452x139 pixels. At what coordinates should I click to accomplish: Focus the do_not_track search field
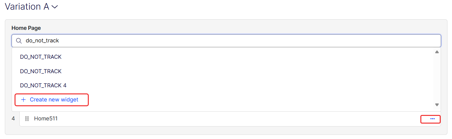226,41
